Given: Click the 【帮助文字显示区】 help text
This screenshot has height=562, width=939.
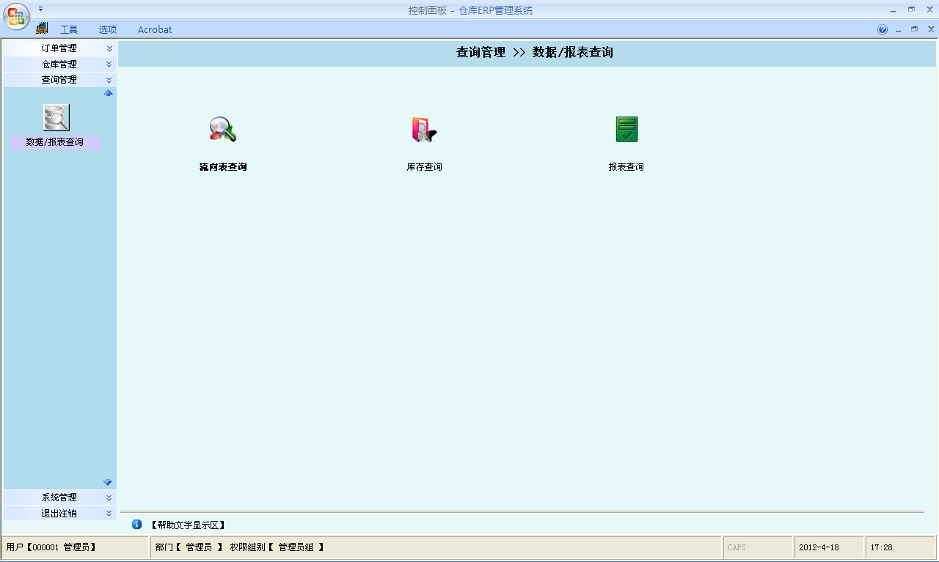Looking at the screenshot, I should point(187,525).
